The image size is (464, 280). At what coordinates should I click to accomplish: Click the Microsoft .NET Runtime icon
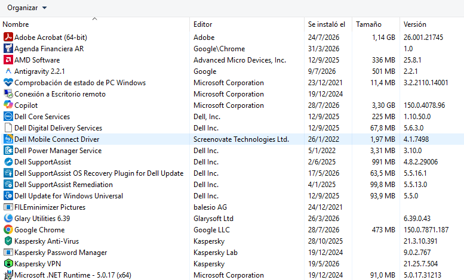[8, 275]
